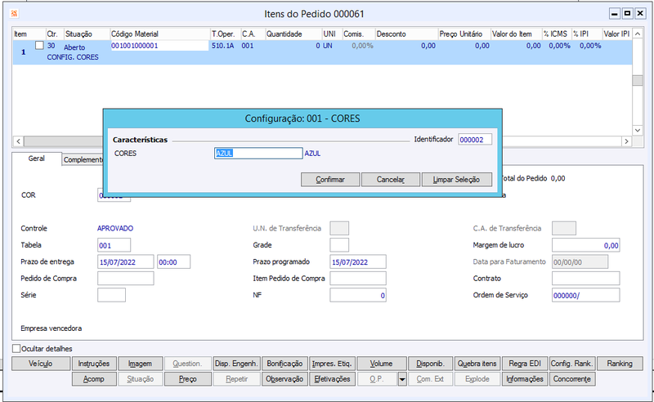Click the Grade input field

click(x=339, y=245)
